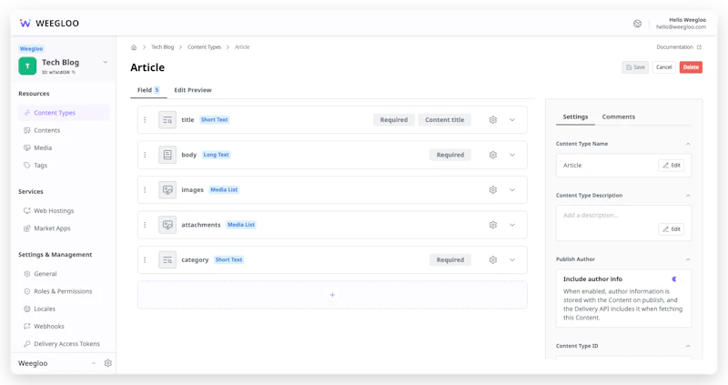Viewport: 728px width, 385px height.
Task: Edit the Content Type Name
Action: 672,166
